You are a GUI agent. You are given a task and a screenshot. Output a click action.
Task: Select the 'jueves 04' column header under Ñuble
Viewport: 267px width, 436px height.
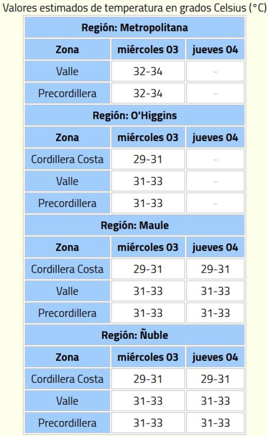(x=215, y=357)
